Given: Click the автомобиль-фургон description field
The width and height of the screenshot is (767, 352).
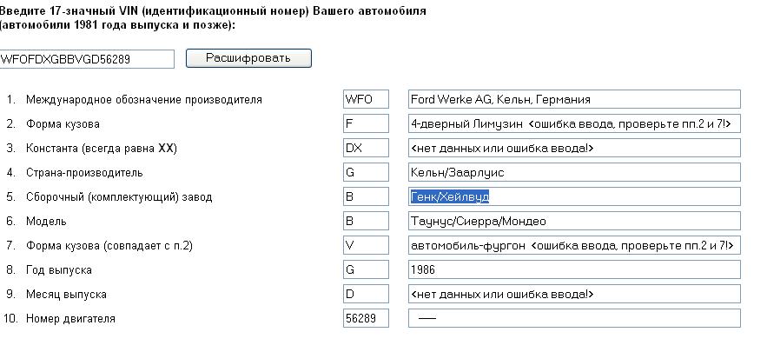Looking at the screenshot, I should point(574,246).
